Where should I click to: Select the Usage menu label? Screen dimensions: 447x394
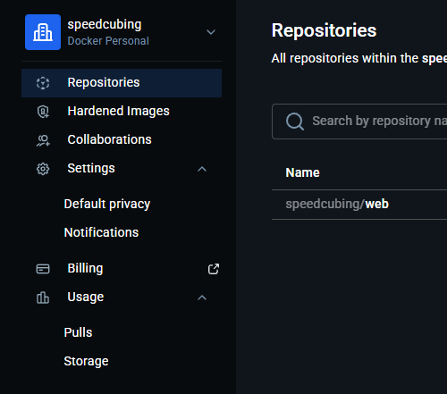click(86, 297)
